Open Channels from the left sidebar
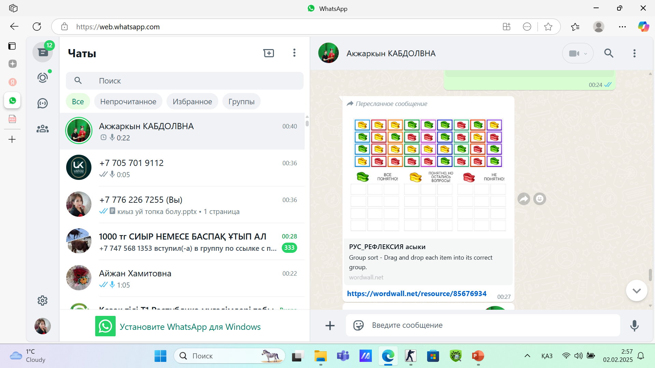Image resolution: width=655 pixels, height=368 pixels. click(43, 103)
